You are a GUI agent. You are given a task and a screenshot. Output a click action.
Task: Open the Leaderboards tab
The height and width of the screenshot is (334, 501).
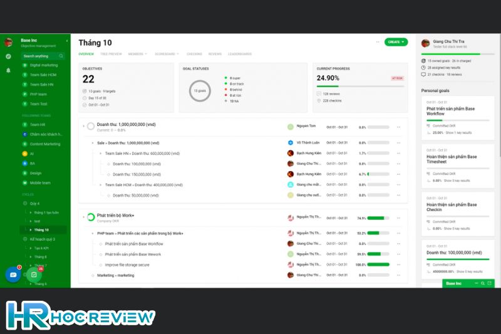click(240, 54)
